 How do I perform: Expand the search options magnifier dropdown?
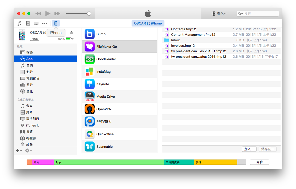(x=240, y=13)
